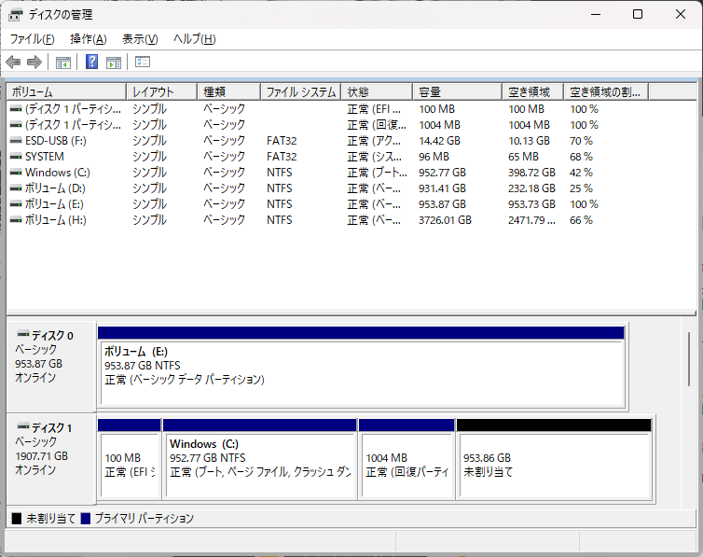Click the 空き領域 column header
The width and height of the screenshot is (703, 557).
(x=533, y=92)
